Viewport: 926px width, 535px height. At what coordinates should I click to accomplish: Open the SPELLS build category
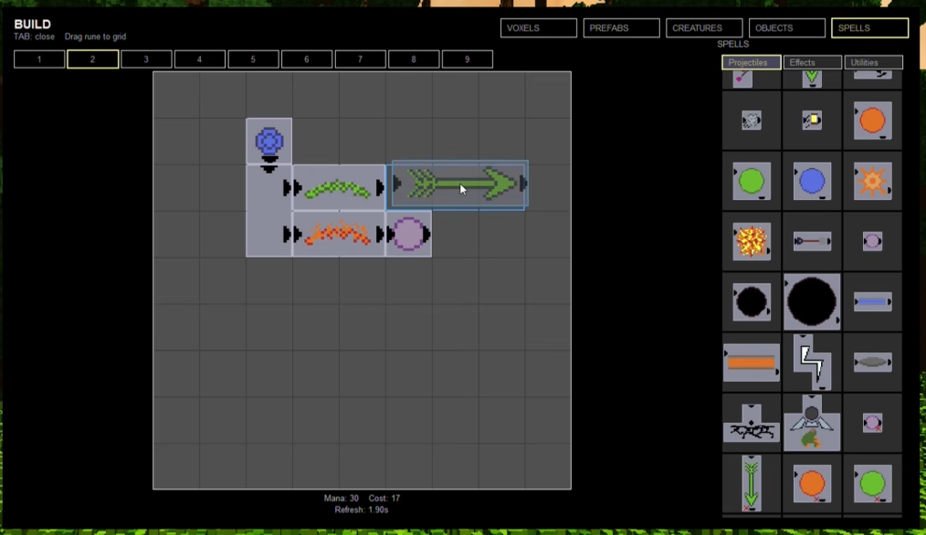coord(870,27)
